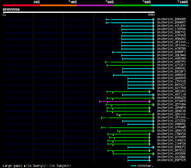Select hit label UniRef100_C0HFG8
191x168 pixels.
tap(171, 144)
